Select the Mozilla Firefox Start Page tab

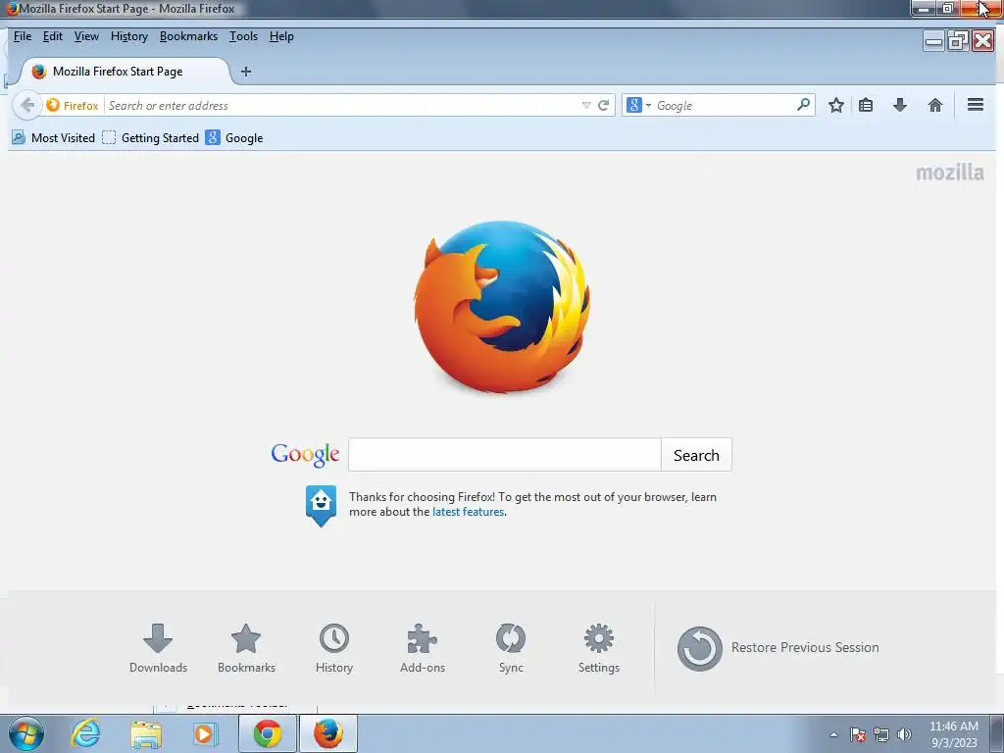(125, 72)
